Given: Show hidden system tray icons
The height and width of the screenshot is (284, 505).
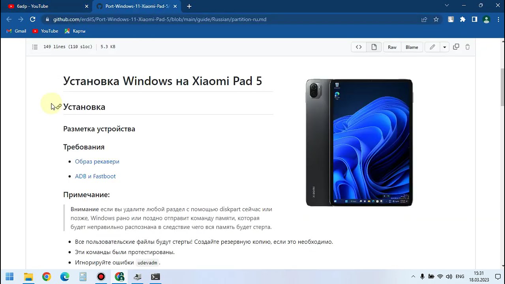Looking at the screenshot, I should [x=413, y=277].
